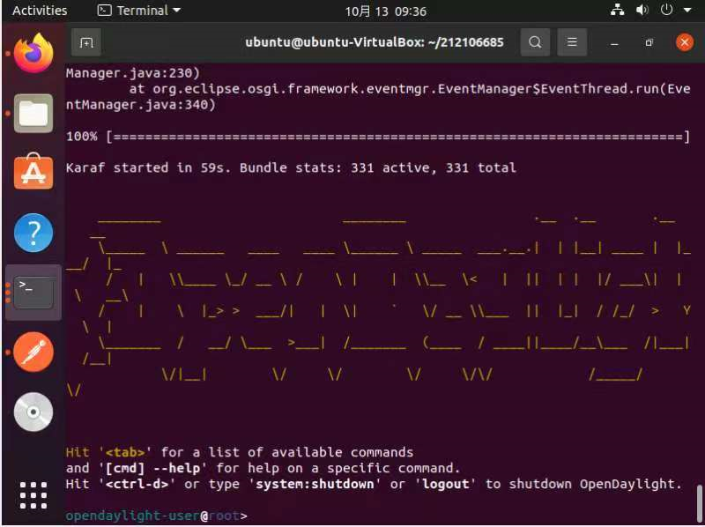The width and height of the screenshot is (705, 527).
Task: Click 'Manager.java:230)' text
Action: click(x=133, y=73)
